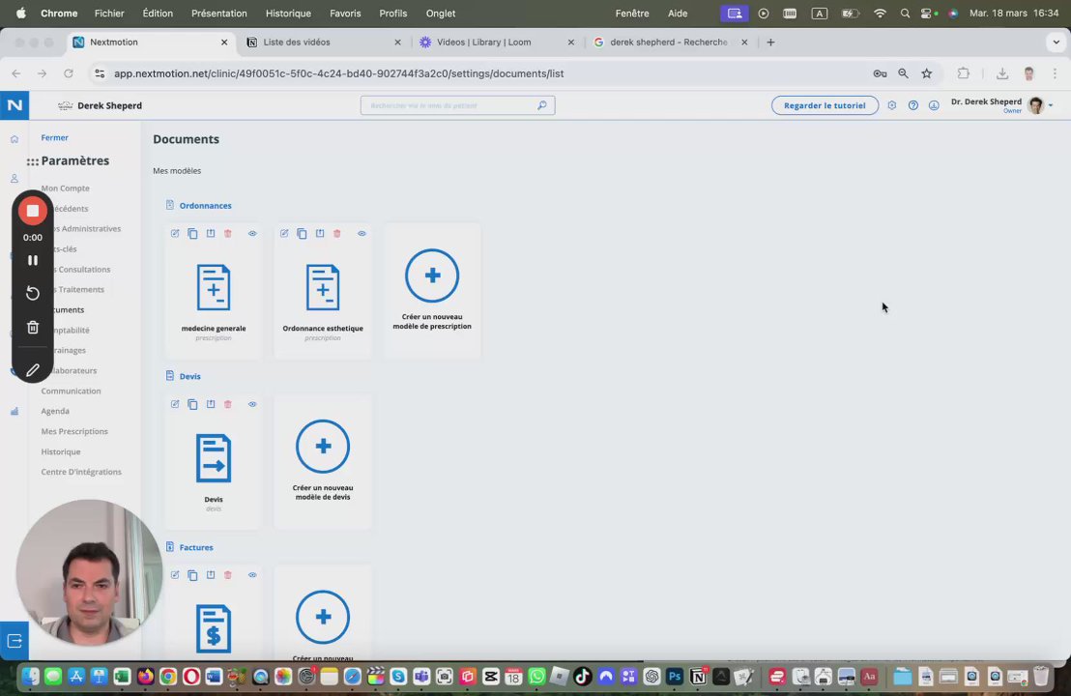Open Dr. Derek Sheperd account dropdown
The image size is (1071, 696).
[1051, 105]
